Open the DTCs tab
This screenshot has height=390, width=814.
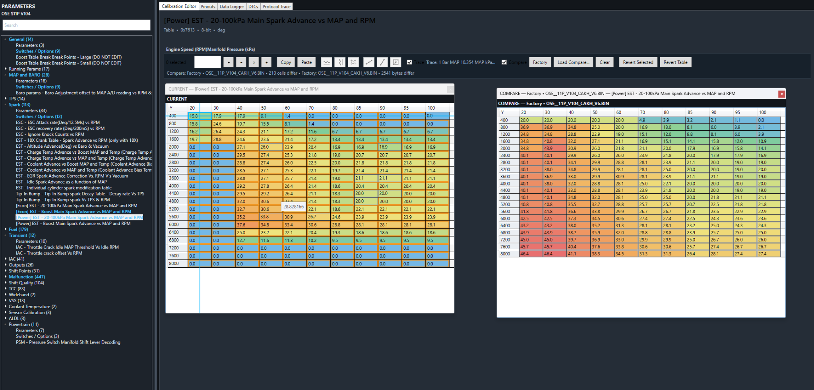point(253,7)
